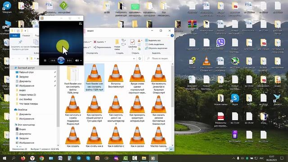
Task: Open taskbar search magnifier
Action: pyautogui.click(x=13, y=158)
